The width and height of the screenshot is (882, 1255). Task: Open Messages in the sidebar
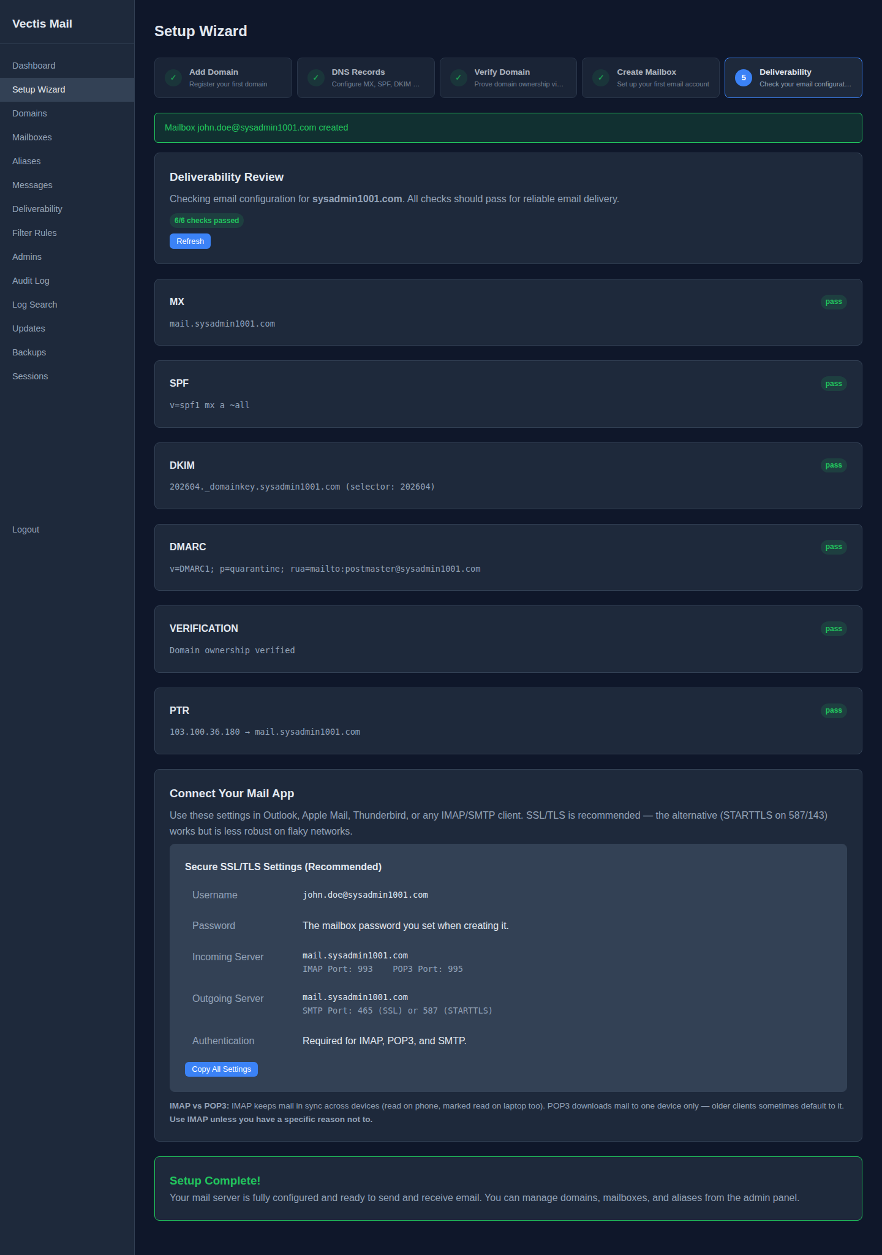click(x=67, y=185)
